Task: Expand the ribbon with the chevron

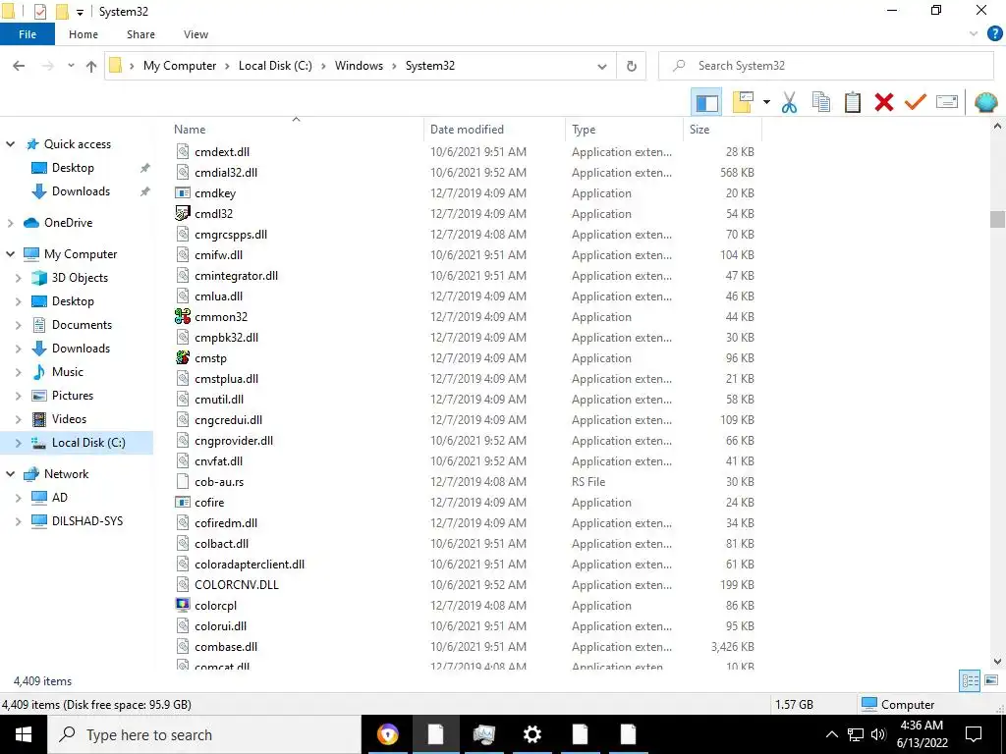Action: pos(974,34)
